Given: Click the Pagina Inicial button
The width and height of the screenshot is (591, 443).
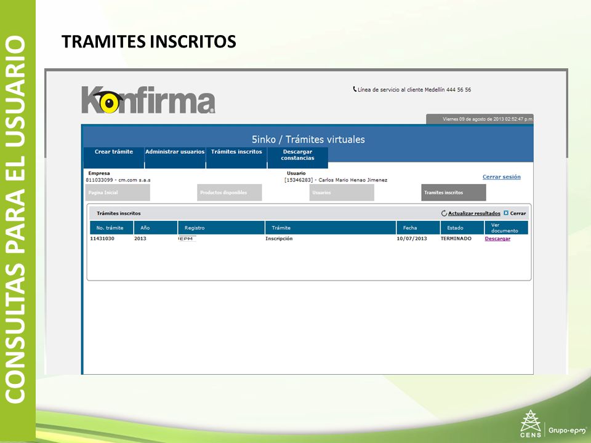Looking at the screenshot, I should pos(118,193).
